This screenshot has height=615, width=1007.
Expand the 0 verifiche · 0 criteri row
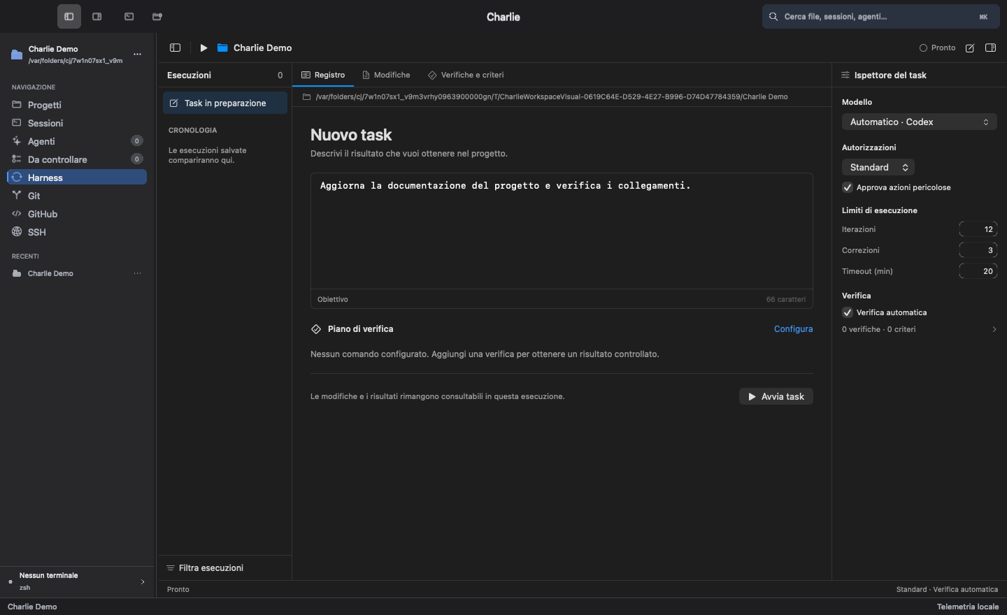click(x=920, y=329)
